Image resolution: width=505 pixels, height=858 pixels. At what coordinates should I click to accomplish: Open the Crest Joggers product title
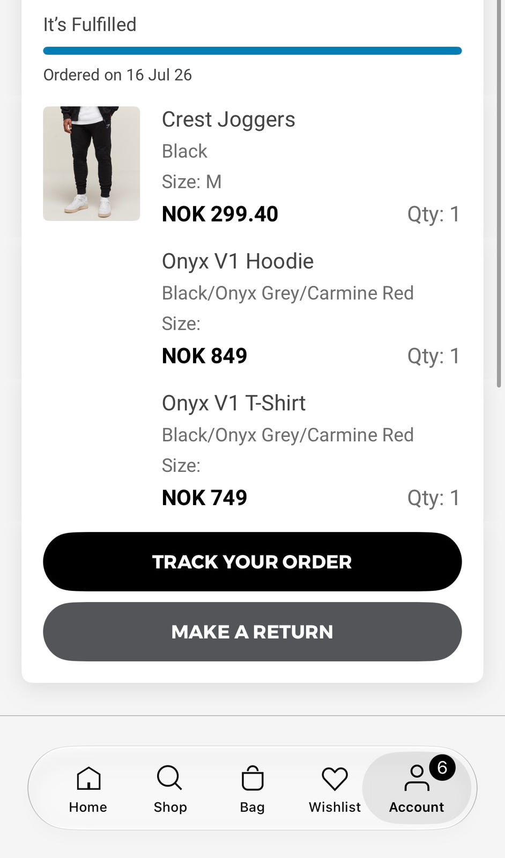pyautogui.click(x=228, y=120)
